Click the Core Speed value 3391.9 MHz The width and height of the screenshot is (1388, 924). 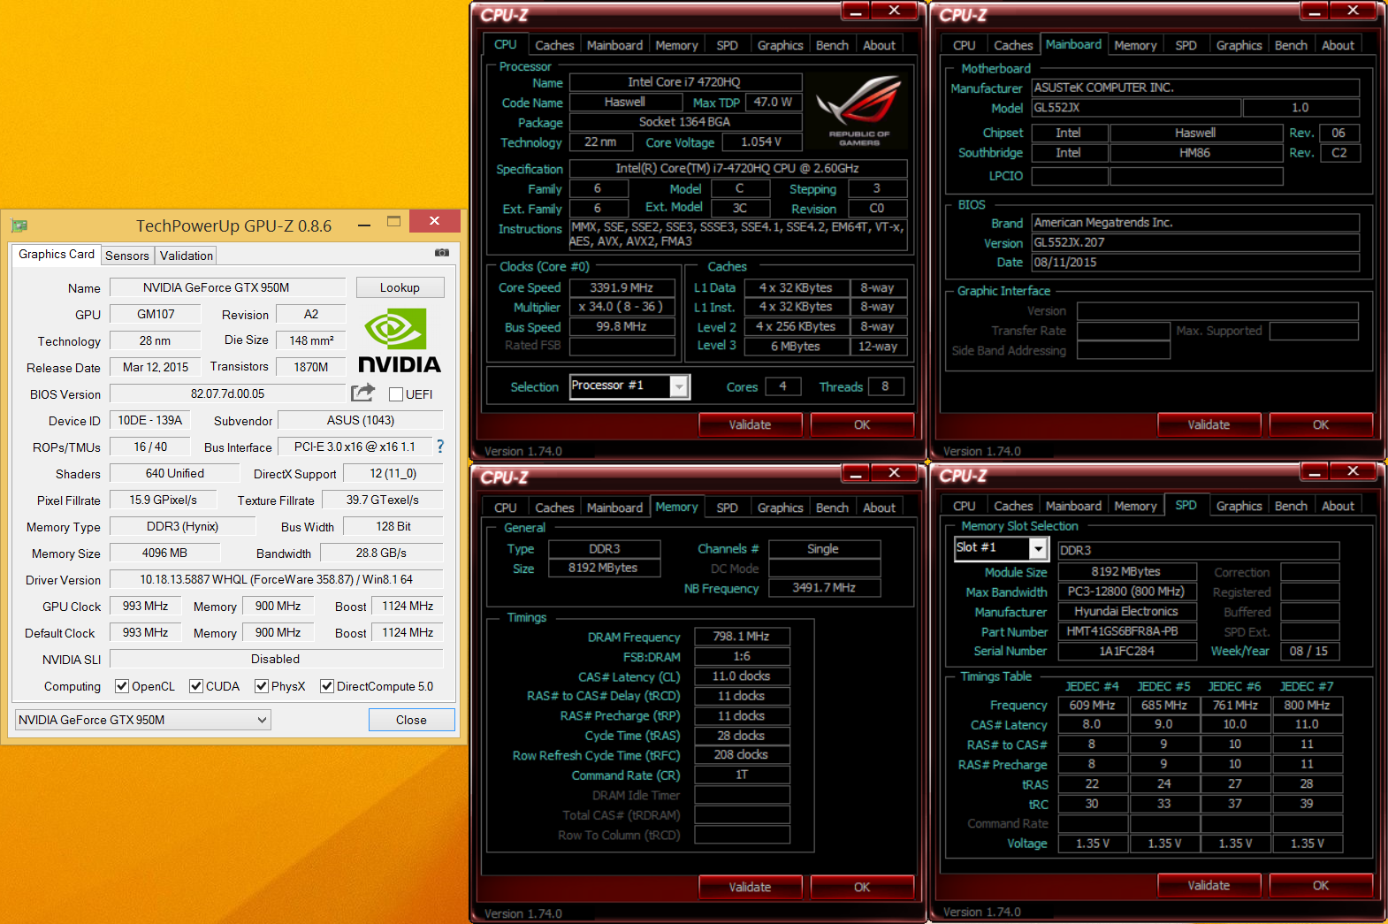622,287
